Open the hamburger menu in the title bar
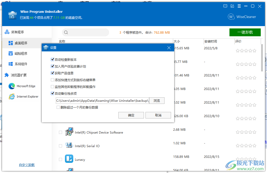The image size is (267, 173). click(239, 6)
